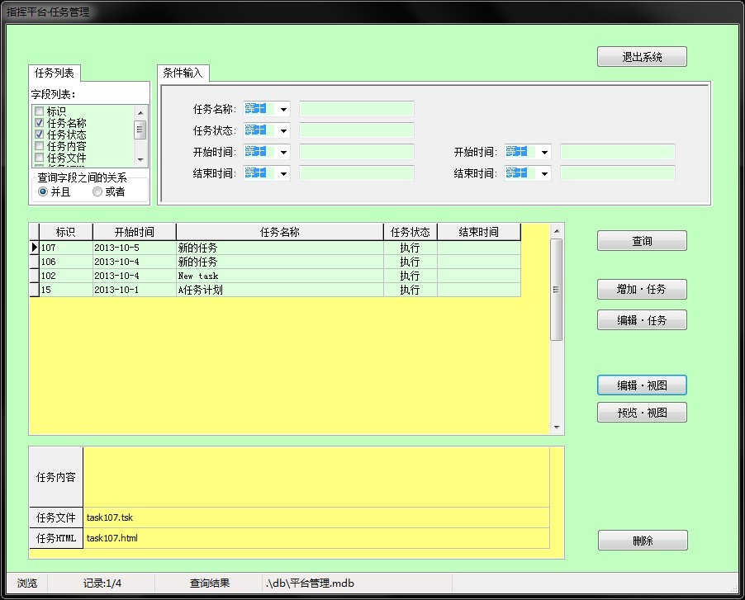
Task: Click the 开始时间 column header in grid
Action: coord(135,232)
